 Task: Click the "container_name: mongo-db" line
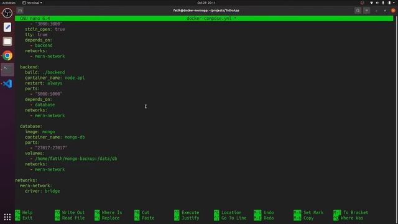coord(55,137)
